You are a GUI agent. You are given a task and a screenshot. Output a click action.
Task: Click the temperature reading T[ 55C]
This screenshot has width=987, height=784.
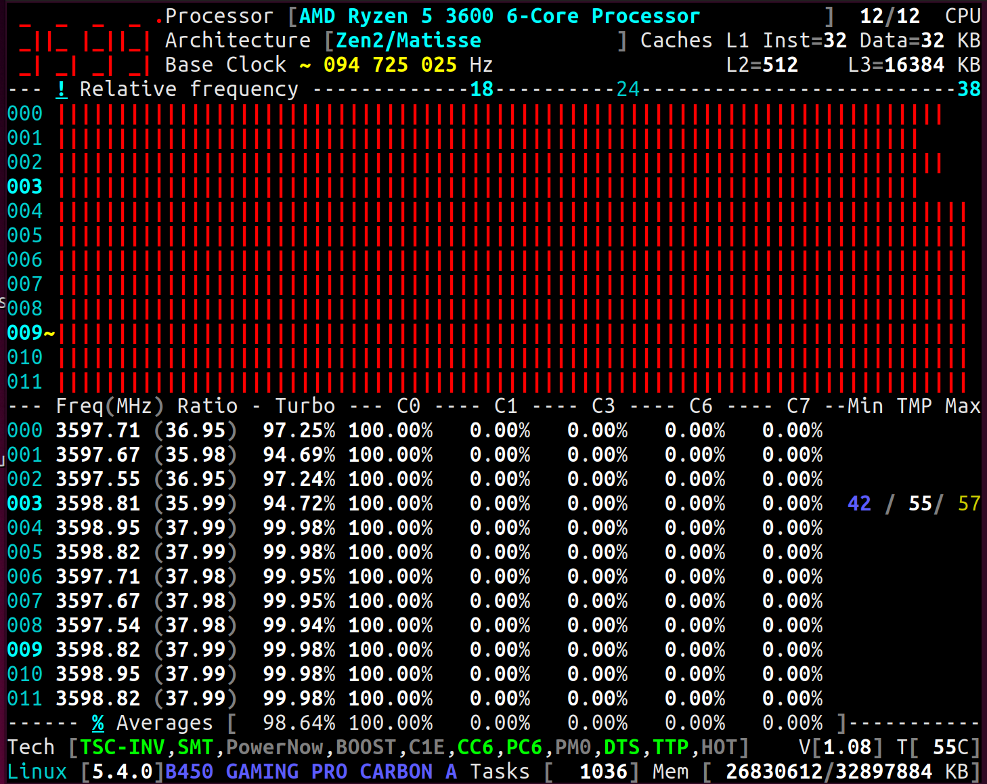click(x=939, y=747)
